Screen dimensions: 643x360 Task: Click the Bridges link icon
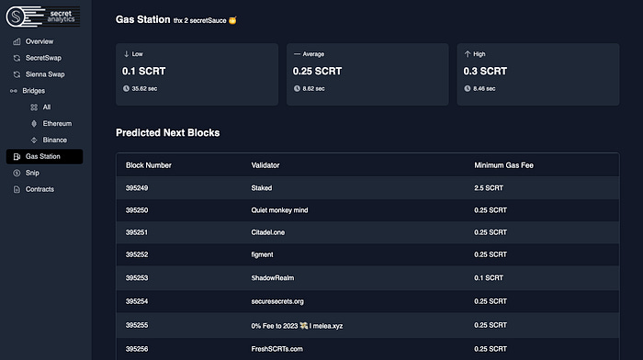(x=14, y=91)
